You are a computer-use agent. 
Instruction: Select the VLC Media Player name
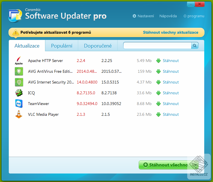tap(43, 115)
